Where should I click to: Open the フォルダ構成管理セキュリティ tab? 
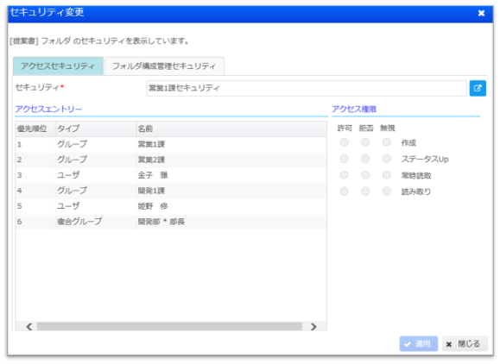point(164,66)
